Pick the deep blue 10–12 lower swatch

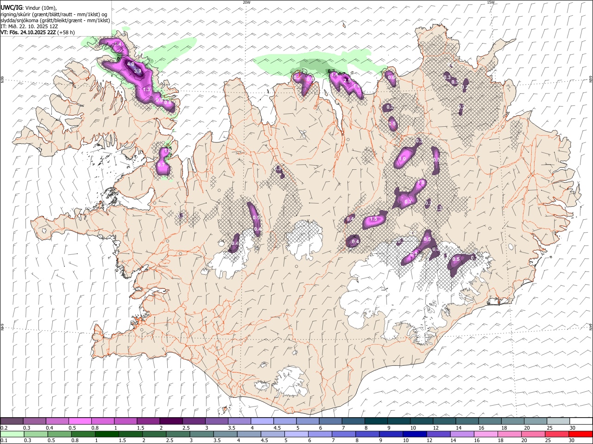(415, 434)
